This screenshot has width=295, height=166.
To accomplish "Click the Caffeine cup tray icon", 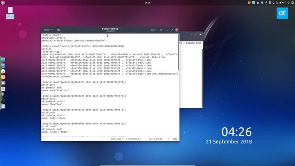I will pos(258,3).
